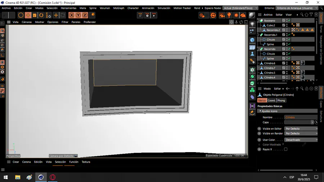
Task: Render the active view clapperboard icon
Action: (140, 15)
